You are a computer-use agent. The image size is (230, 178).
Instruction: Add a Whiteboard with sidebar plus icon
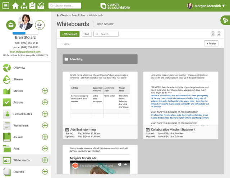[x=45, y=160]
